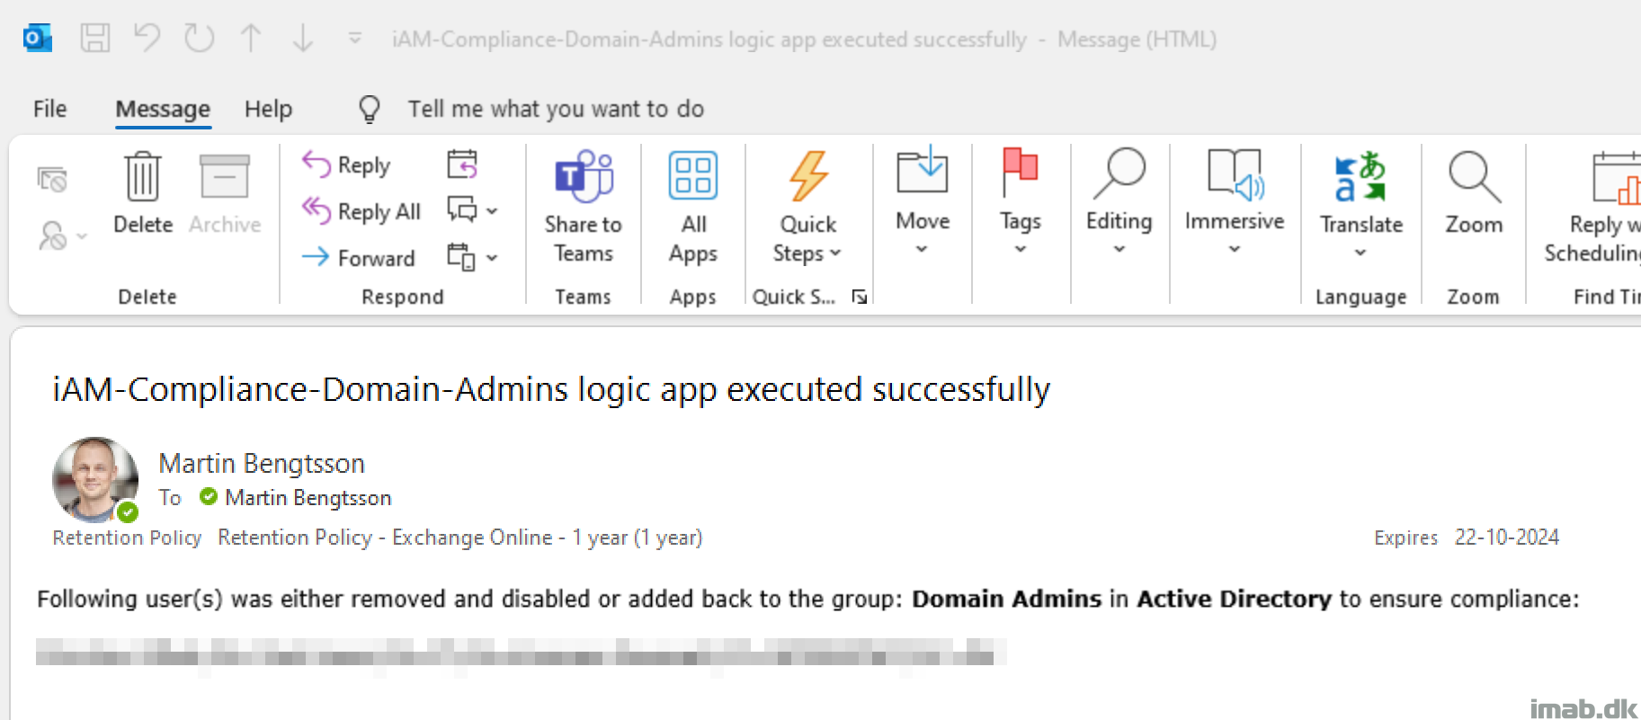Customize the Quick Access Toolbar

pos(355,39)
